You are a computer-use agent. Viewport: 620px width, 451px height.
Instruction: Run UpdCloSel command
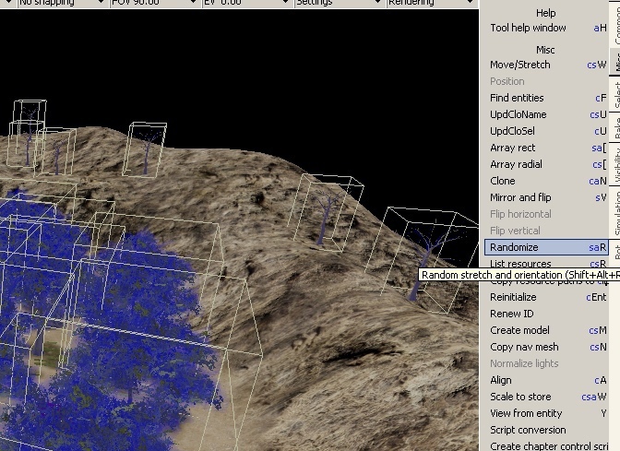click(547, 131)
